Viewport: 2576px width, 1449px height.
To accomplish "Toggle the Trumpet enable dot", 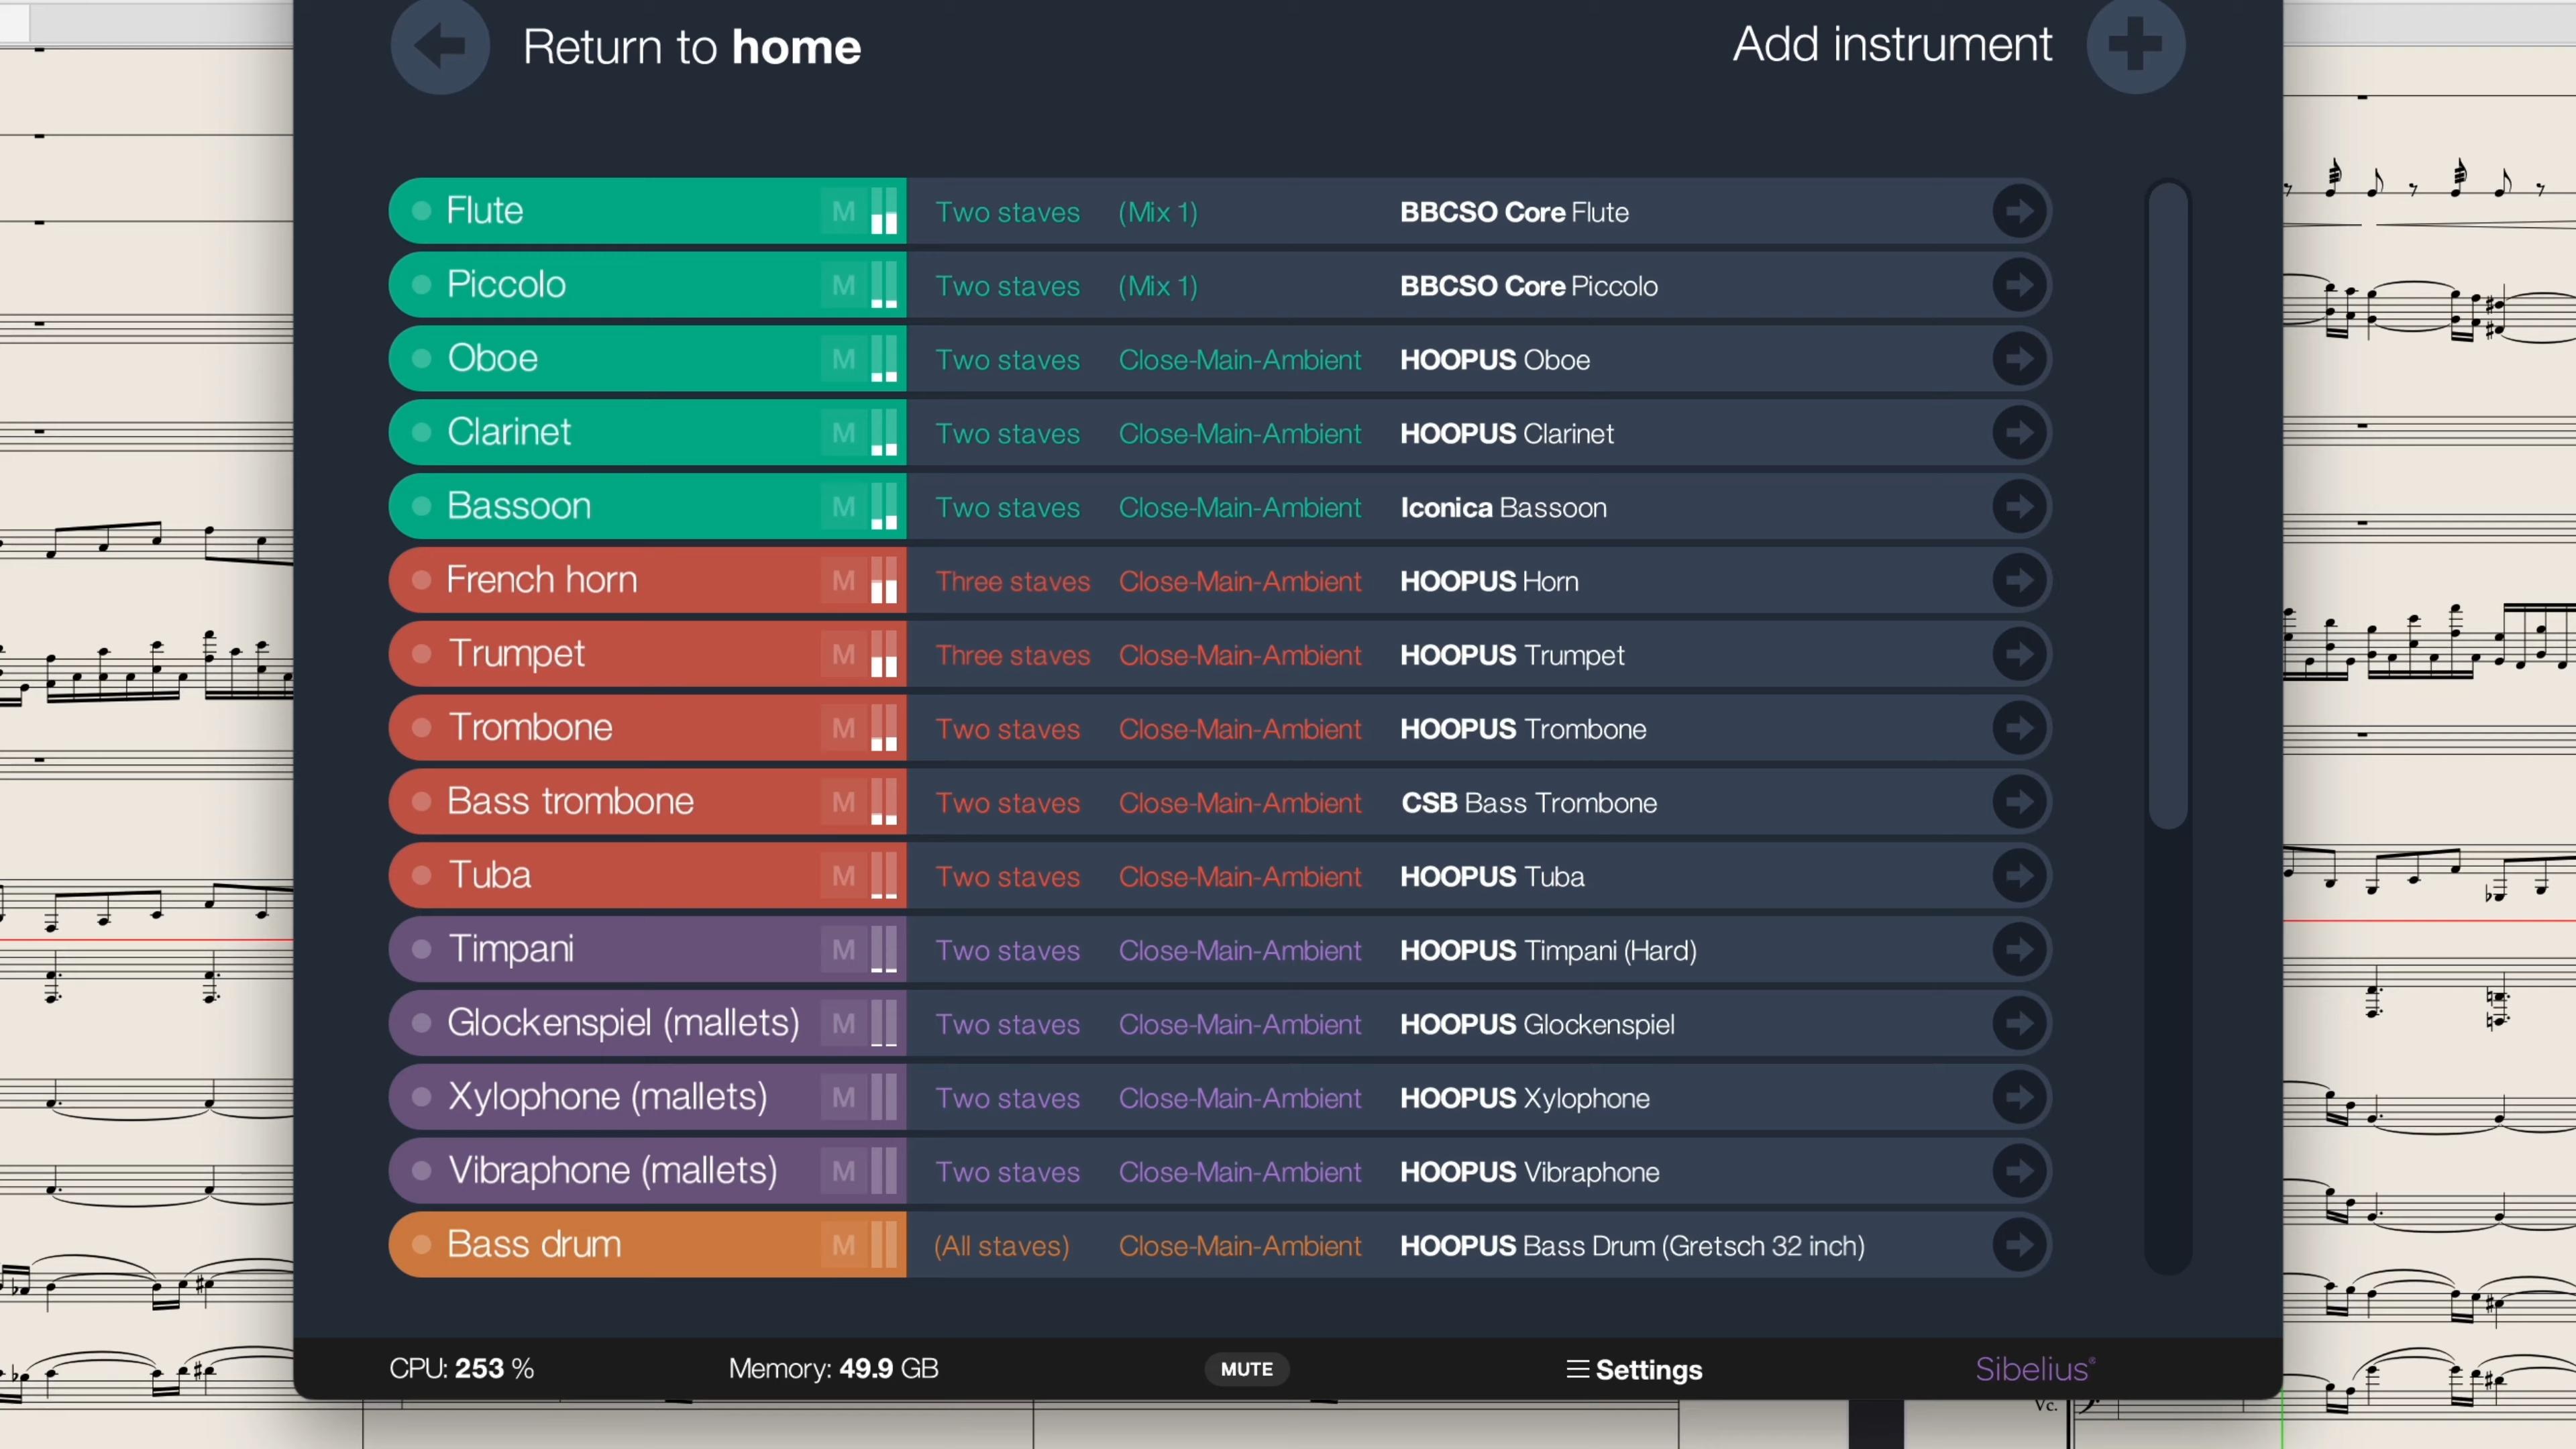I will point(422,654).
